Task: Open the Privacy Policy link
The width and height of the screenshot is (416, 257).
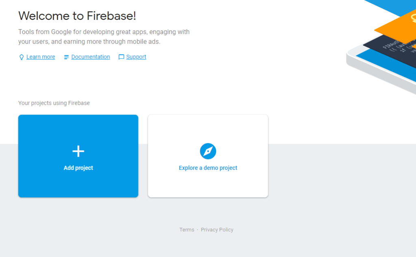Action: point(217,229)
